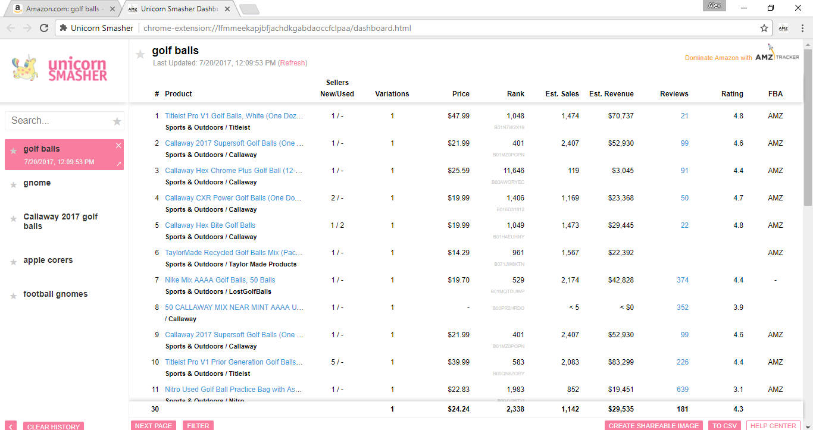Switch to Unicorn Smasher Dashboard tab

179,9
